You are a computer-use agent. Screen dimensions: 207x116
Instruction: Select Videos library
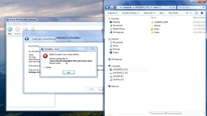click(x=116, y=53)
